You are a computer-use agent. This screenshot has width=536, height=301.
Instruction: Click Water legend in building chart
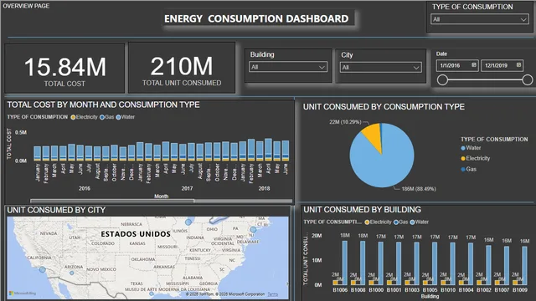[419, 222]
